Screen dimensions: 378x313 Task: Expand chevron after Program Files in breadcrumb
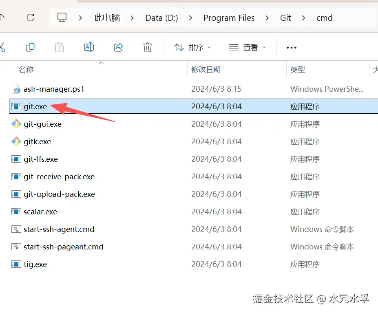pos(267,18)
